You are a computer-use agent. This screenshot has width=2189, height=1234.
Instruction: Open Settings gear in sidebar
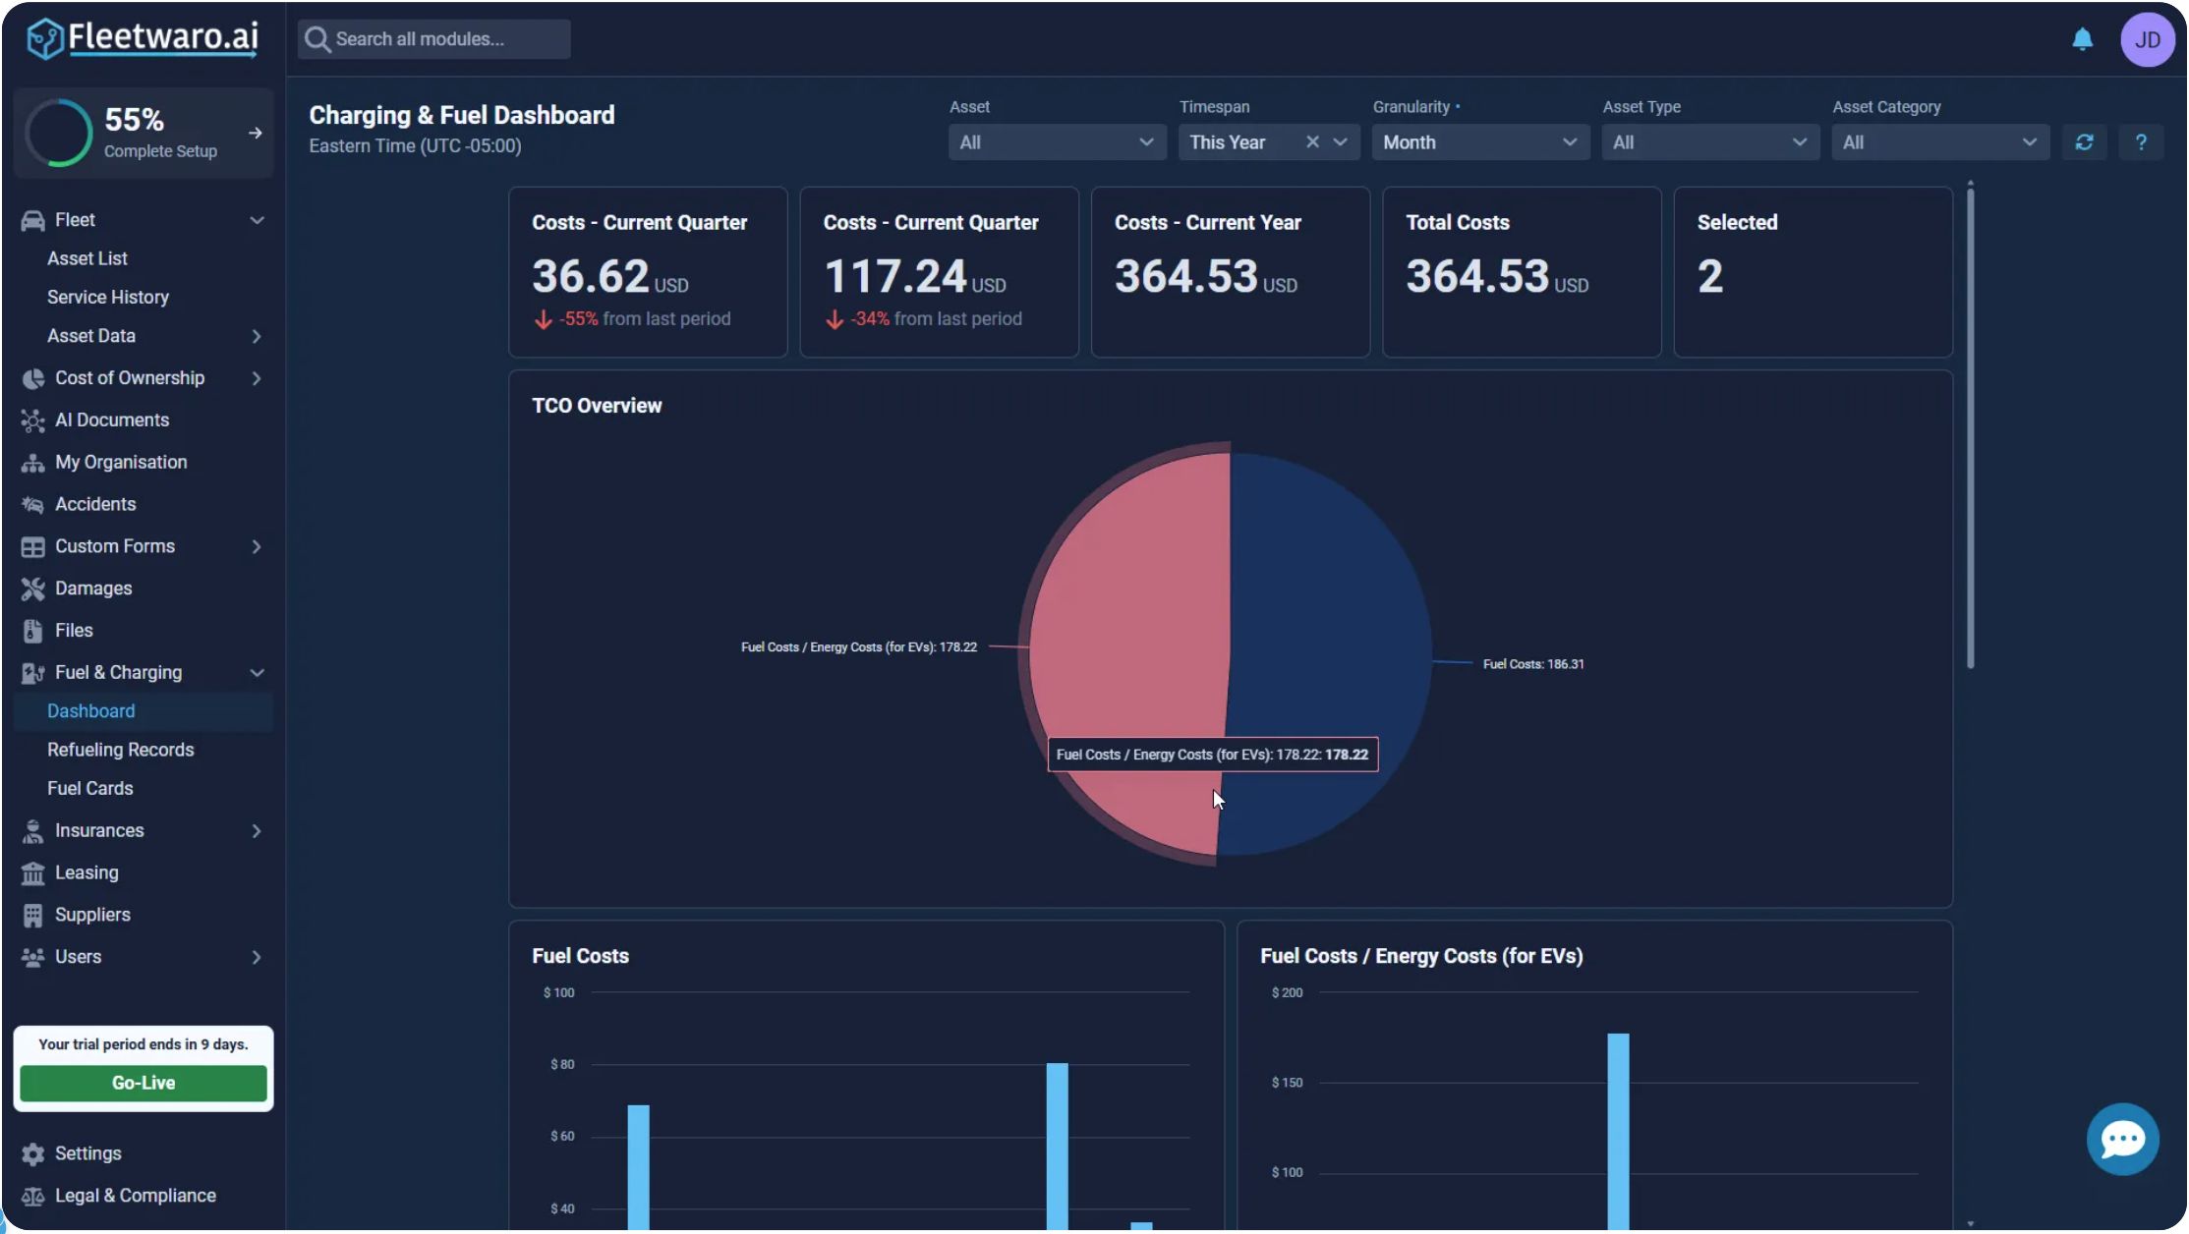pyautogui.click(x=33, y=1153)
